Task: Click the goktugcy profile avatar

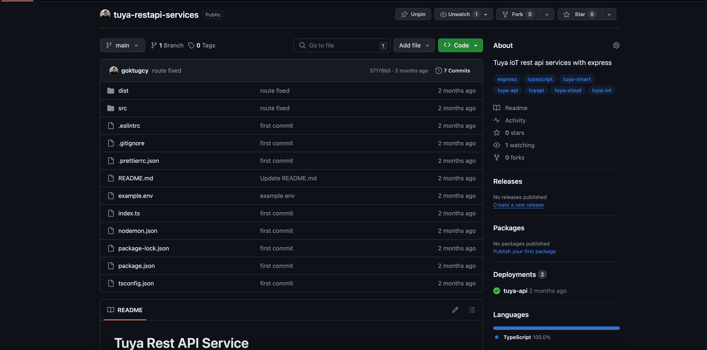Action: coord(114,70)
